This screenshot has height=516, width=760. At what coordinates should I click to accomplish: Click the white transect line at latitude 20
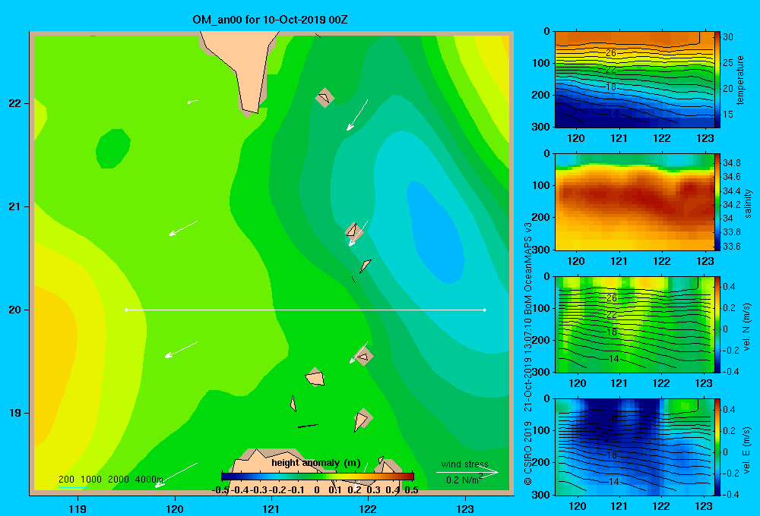[306, 310]
